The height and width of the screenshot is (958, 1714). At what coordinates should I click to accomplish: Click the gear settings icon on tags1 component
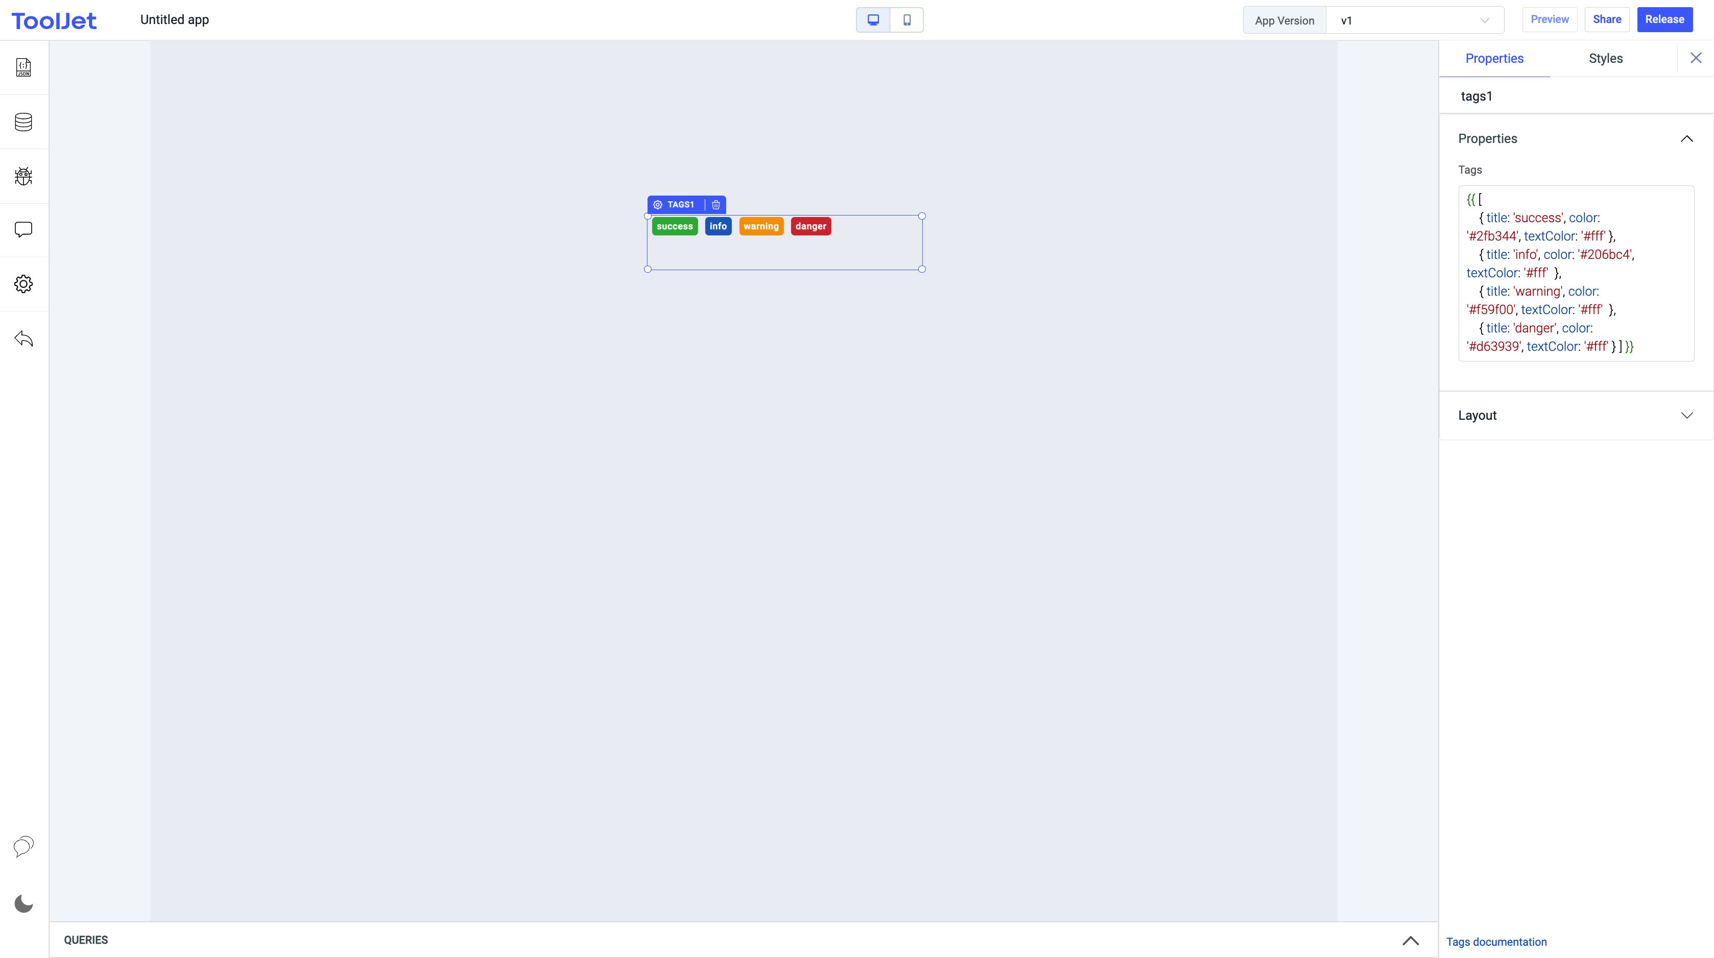click(658, 205)
